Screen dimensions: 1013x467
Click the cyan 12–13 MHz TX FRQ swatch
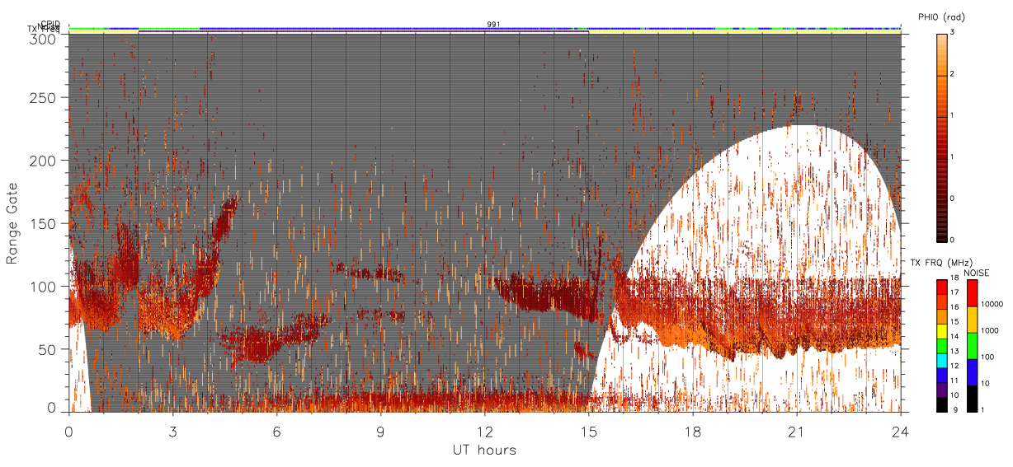[x=941, y=361]
